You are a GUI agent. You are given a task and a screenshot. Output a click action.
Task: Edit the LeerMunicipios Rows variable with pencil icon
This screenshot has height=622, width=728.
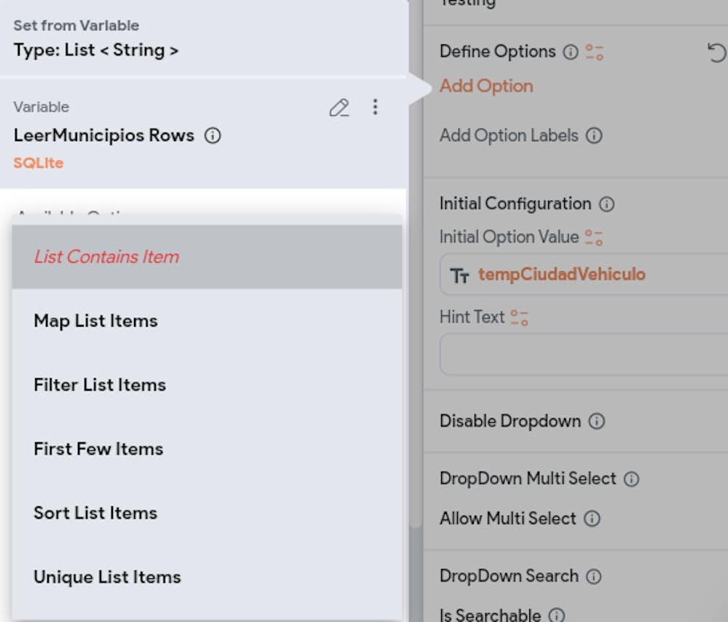pos(339,108)
